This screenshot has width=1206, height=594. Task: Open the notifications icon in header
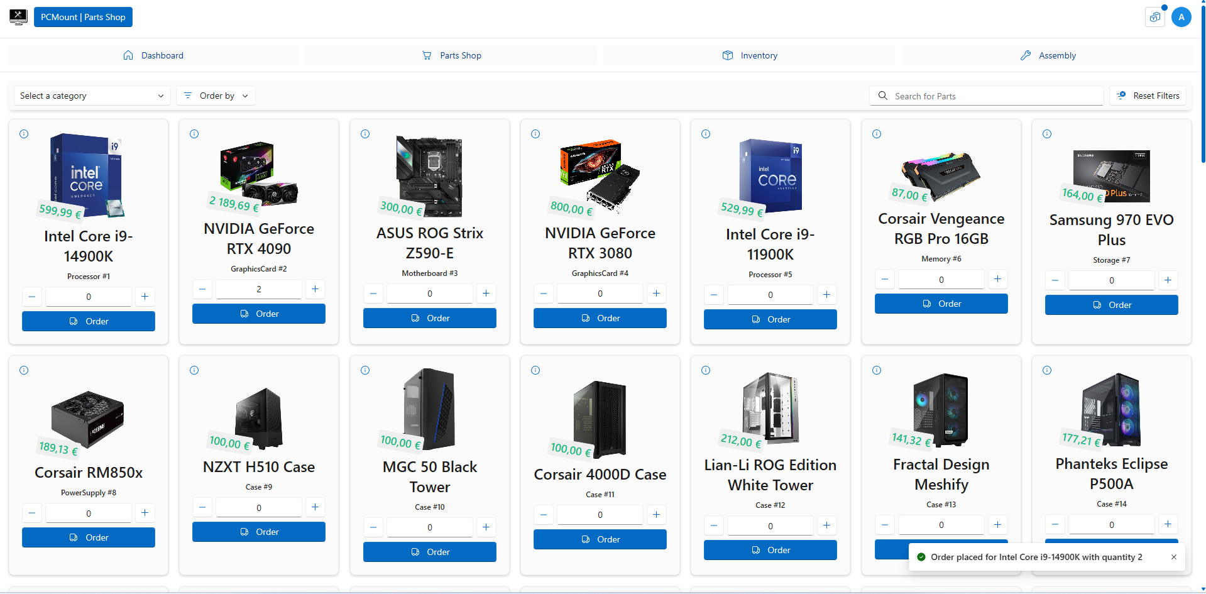point(1155,17)
